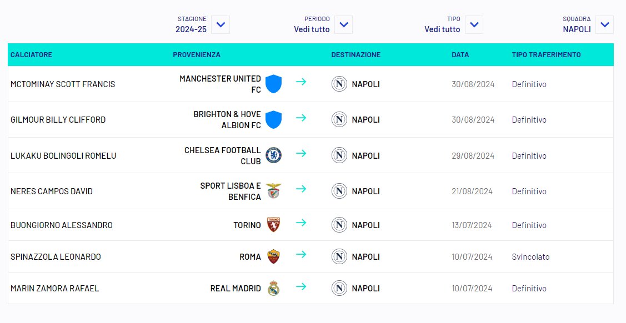Click the Real Madrid crest icon
This screenshot has height=323, width=626.
[273, 288]
